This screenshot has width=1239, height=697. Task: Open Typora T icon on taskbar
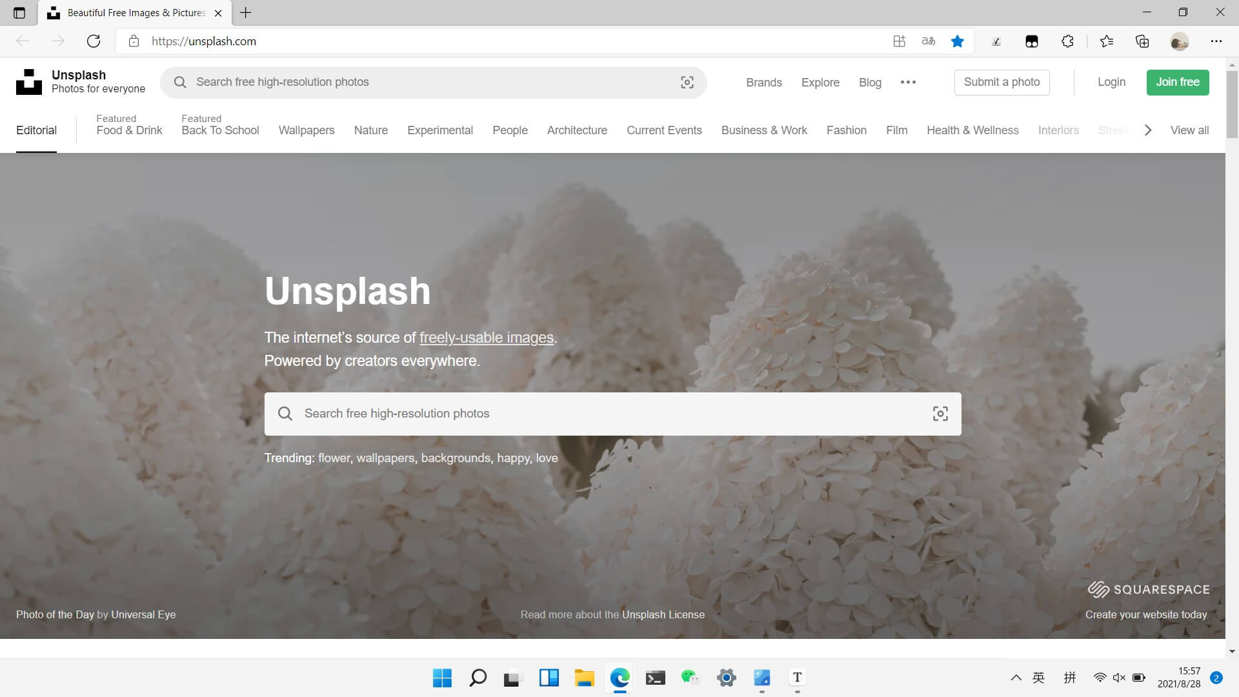tap(797, 678)
